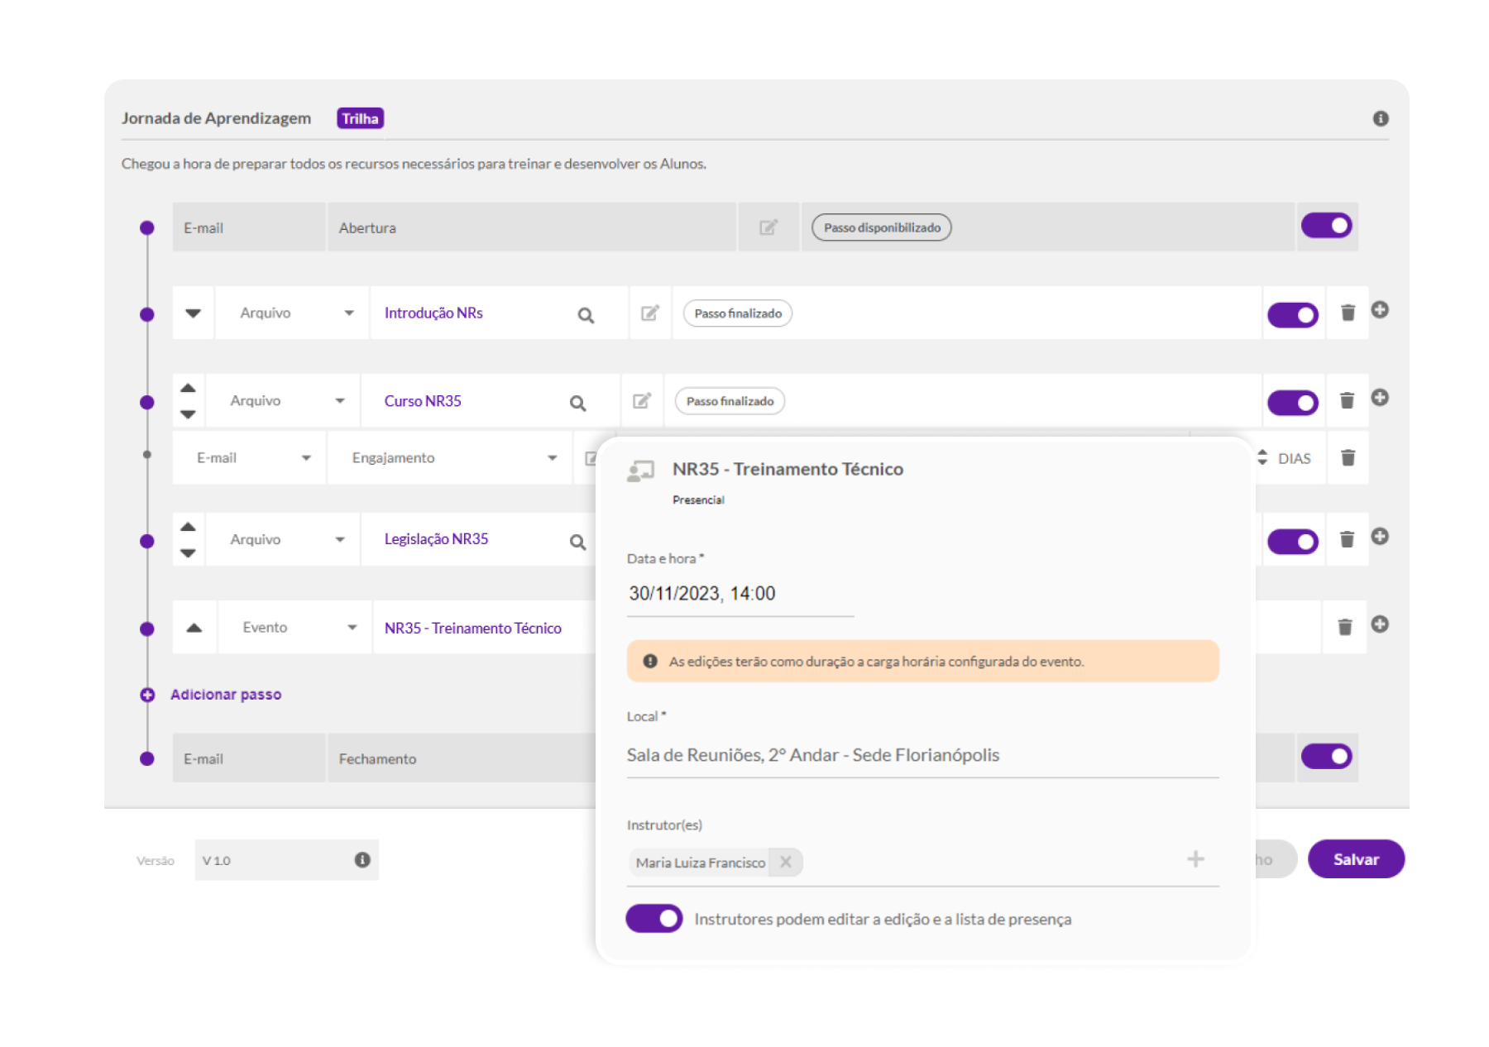Click the info icon beside Jornada de Aprendizagem header
Image resolution: width=1489 pixels, height=1047 pixels.
1380,118
